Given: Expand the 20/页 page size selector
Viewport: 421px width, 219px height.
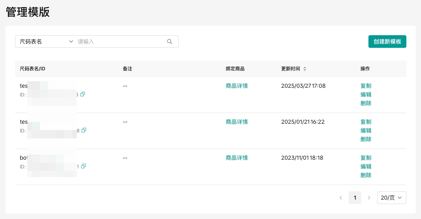Looking at the screenshot, I should click(x=391, y=198).
